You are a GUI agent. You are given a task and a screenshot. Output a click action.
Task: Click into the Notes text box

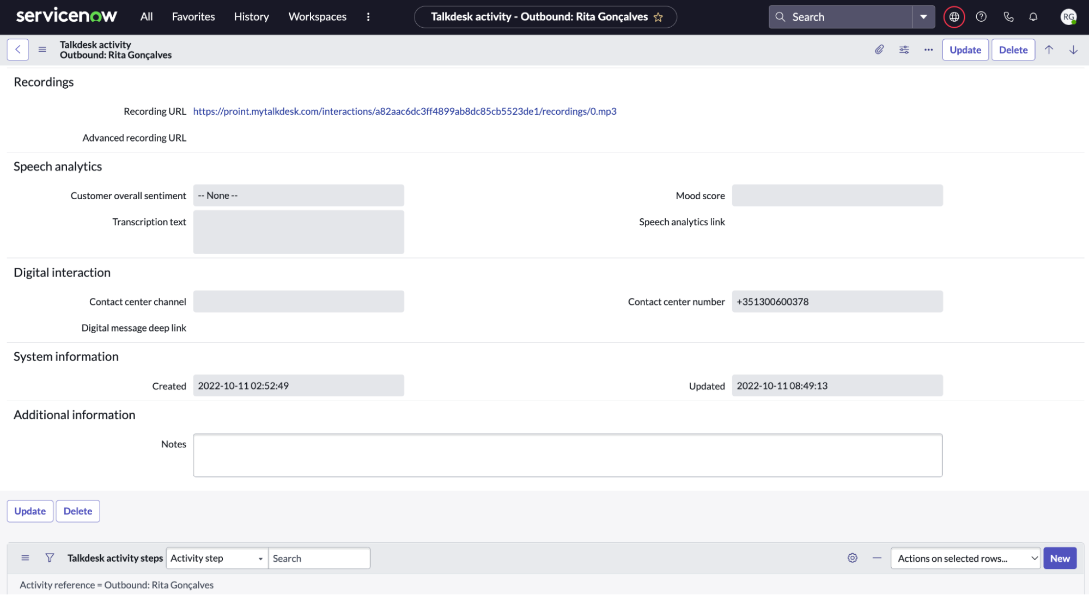[568, 455]
